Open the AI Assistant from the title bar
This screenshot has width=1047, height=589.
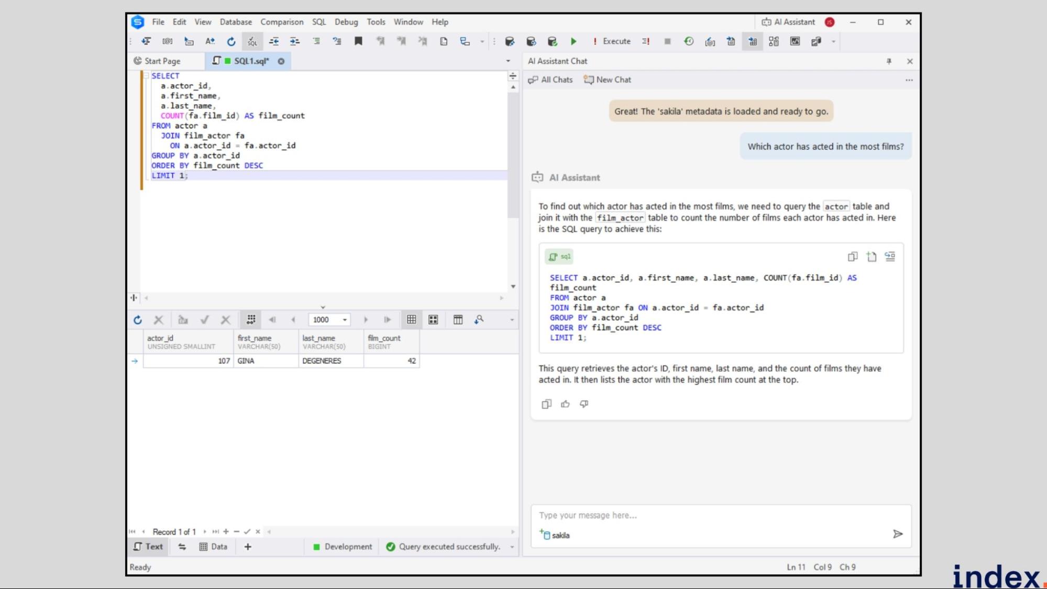(789, 22)
